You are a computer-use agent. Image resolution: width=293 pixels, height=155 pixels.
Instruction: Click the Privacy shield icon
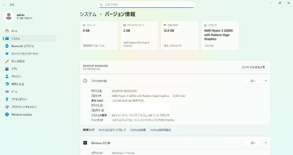(x=7, y=107)
